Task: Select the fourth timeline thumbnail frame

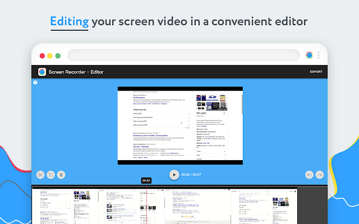Action: 264,206
